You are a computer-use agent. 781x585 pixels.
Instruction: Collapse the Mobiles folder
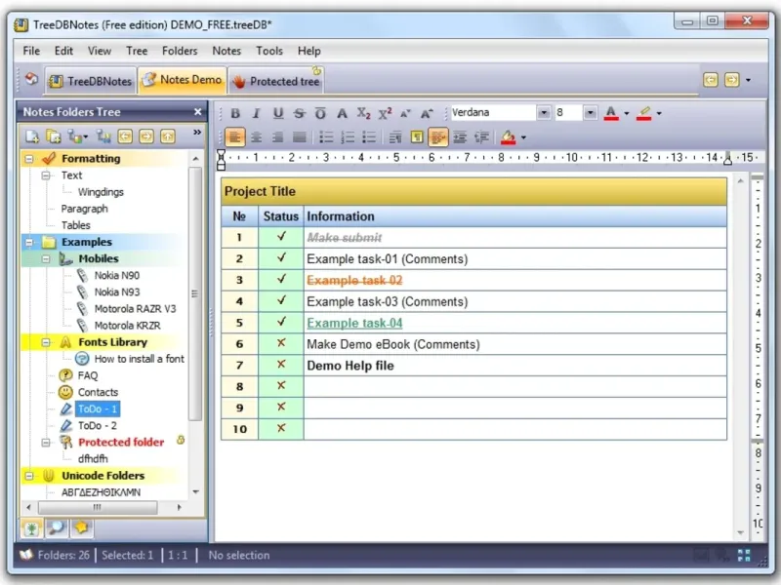(x=46, y=258)
